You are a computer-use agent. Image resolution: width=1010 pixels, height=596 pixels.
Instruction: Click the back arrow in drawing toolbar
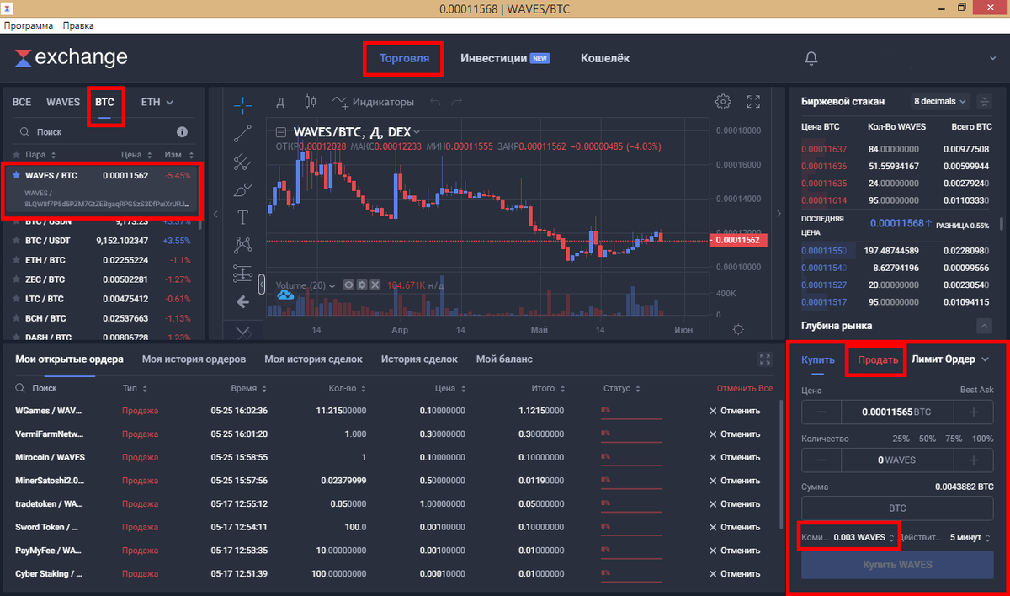pos(242,301)
